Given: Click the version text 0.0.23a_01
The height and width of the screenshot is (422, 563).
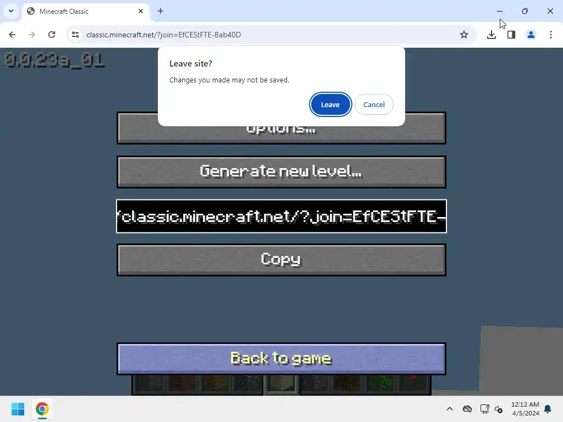Looking at the screenshot, I should [54, 60].
